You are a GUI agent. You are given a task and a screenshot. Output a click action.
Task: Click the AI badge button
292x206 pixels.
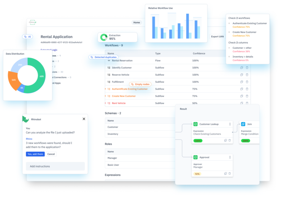coord(27,37)
